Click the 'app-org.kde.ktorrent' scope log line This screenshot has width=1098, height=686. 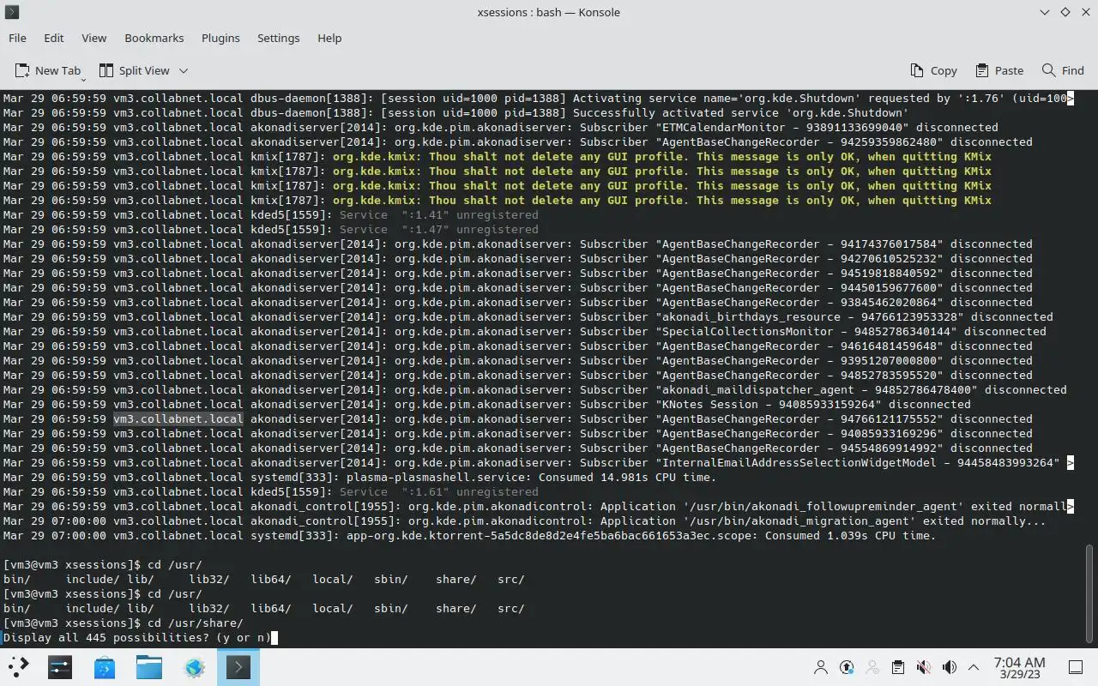[x=469, y=536]
